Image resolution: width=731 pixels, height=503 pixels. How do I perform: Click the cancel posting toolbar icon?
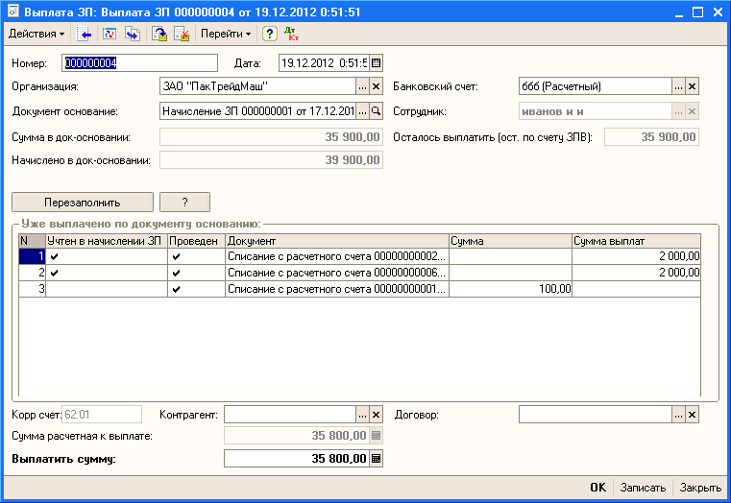pos(182,34)
